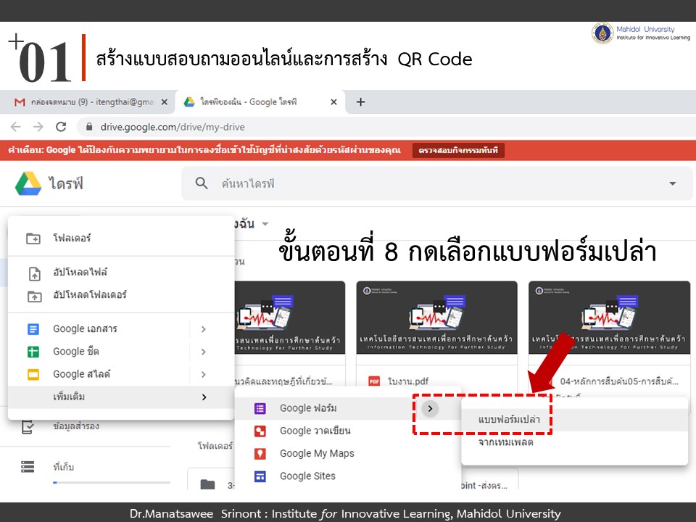Screen dimensions: 696x522
Task: Open a new browser tab
Action: pyautogui.click(x=360, y=102)
